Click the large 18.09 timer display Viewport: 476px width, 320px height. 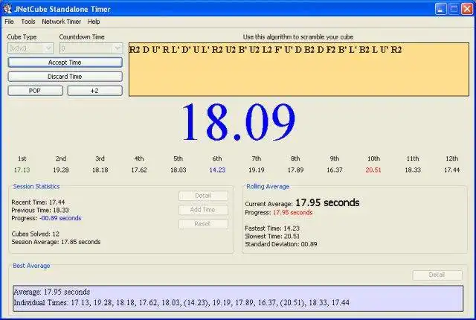coord(238,122)
